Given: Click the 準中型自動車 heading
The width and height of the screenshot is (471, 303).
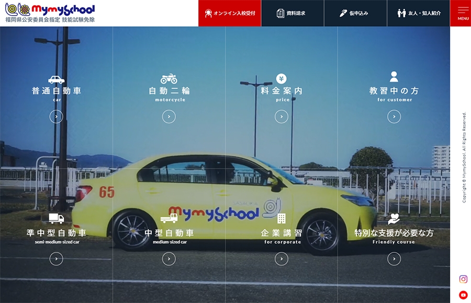Looking at the screenshot, I should (x=57, y=233).
